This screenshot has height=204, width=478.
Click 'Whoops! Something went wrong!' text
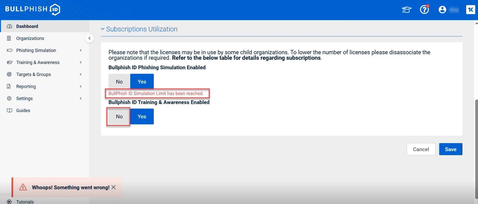pyautogui.click(x=71, y=187)
